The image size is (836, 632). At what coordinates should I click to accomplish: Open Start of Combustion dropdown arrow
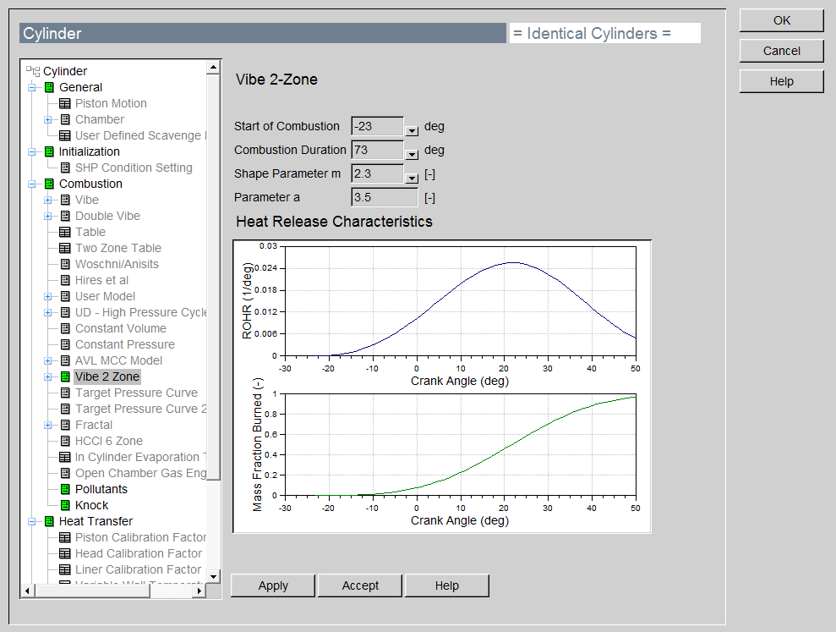pyautogui.click(x=412, y=131)
